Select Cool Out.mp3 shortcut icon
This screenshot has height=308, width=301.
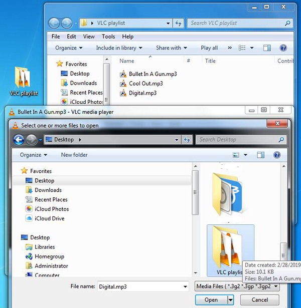pyautogui.click(x=123, y=84)
